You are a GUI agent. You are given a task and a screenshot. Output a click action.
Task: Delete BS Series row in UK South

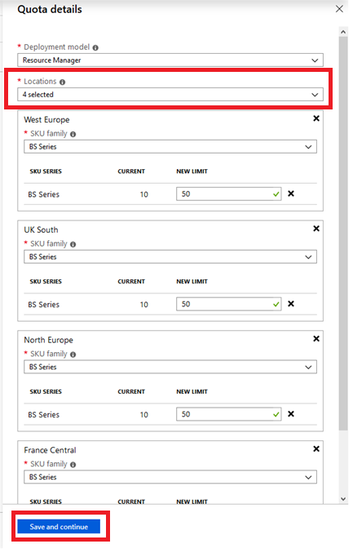(x=291, y=304)
